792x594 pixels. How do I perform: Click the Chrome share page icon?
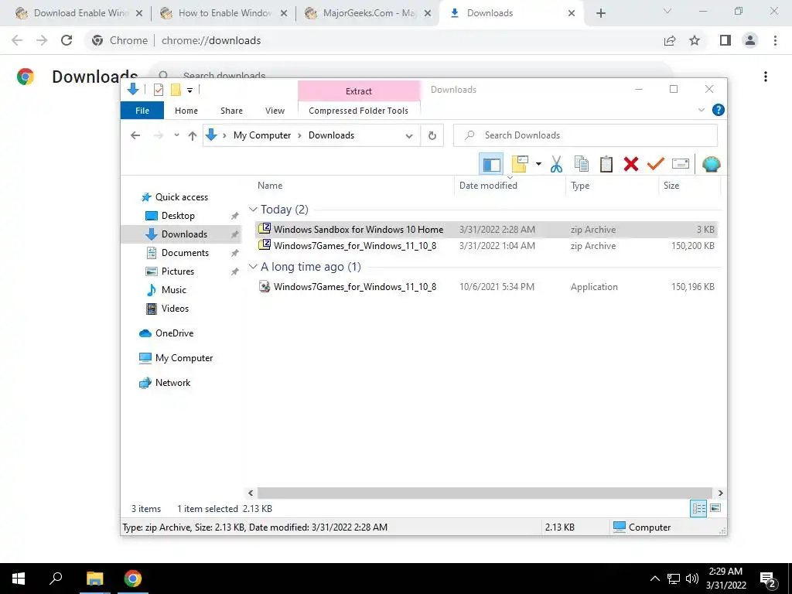pos(670,40)
